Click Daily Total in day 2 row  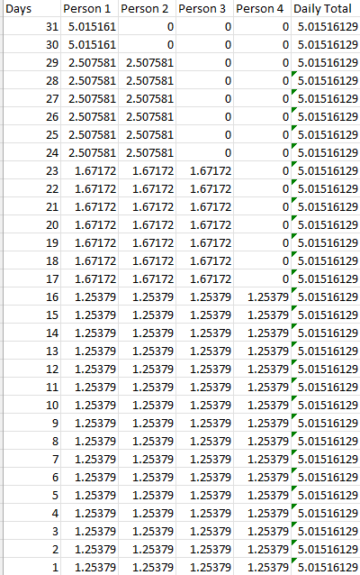click(326, 549)
